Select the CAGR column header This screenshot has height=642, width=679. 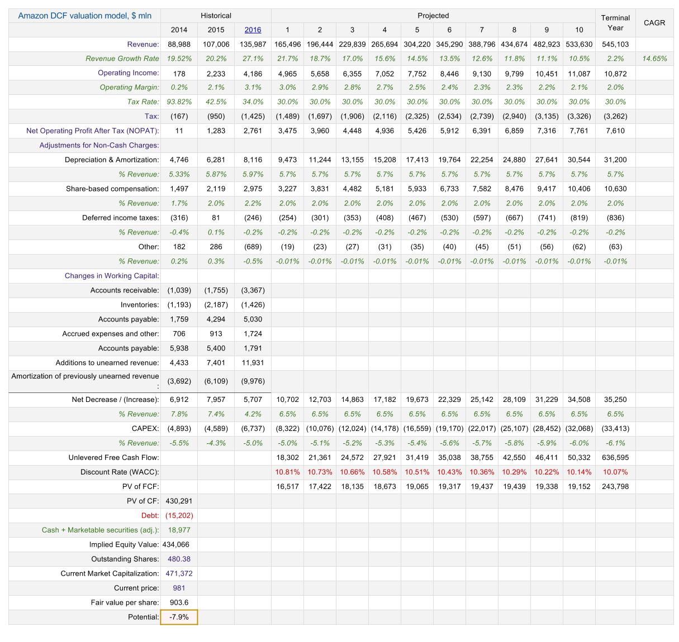click(654, 23)
